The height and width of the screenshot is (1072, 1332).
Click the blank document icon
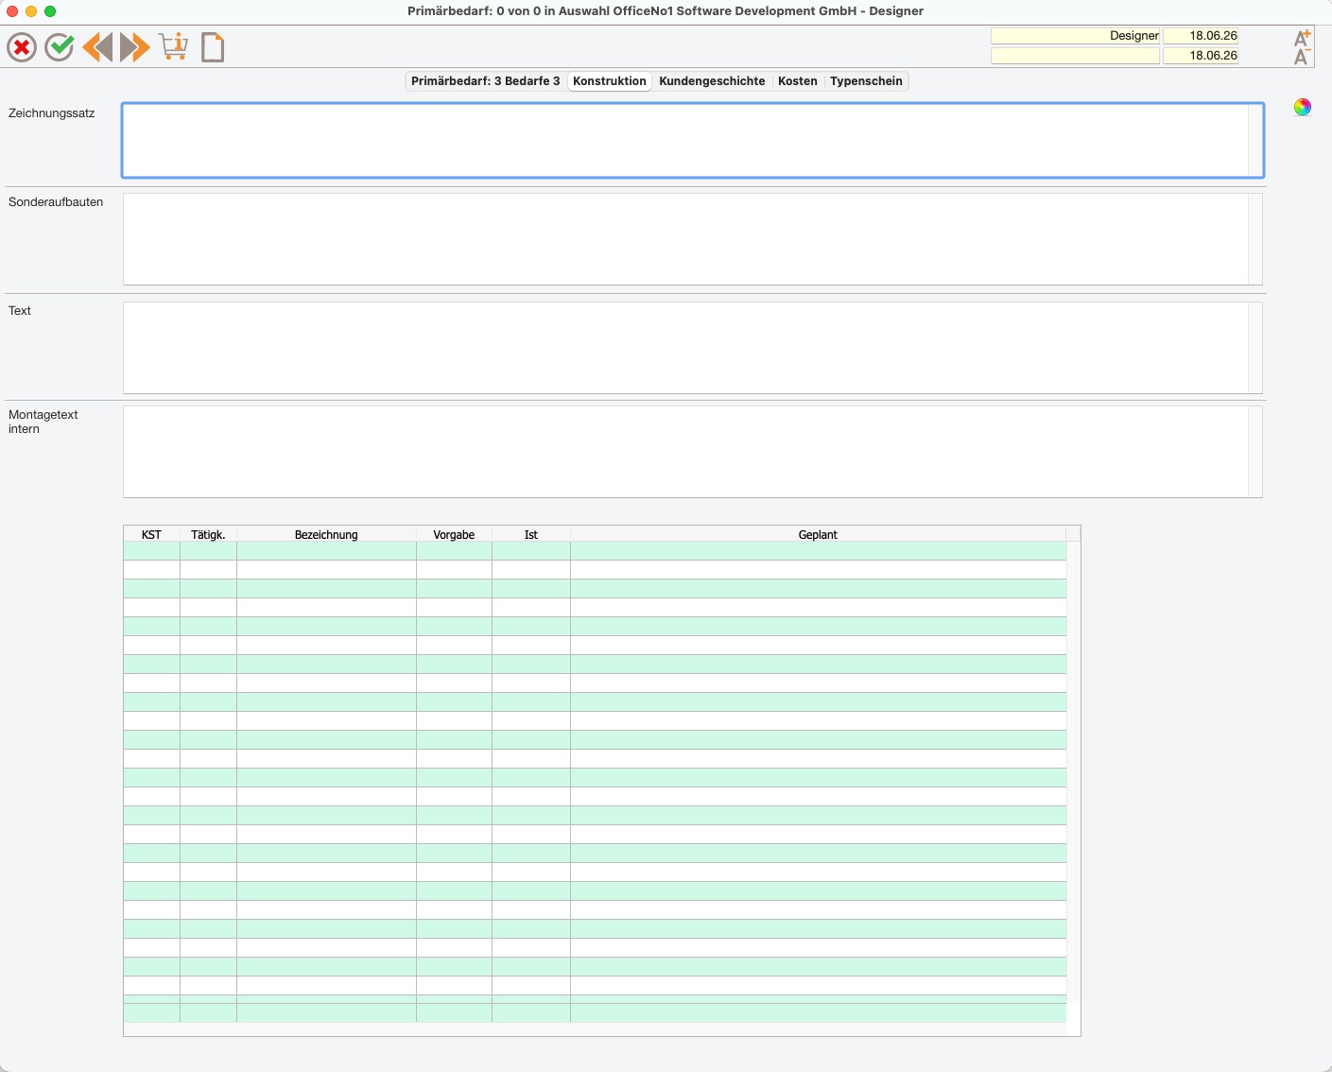pos(213,47)
